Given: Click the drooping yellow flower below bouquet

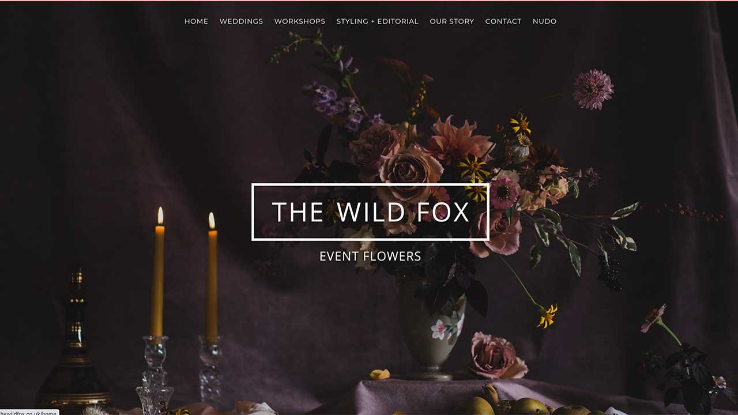Looking at the screenshot, I should click(x=547, y=316).
